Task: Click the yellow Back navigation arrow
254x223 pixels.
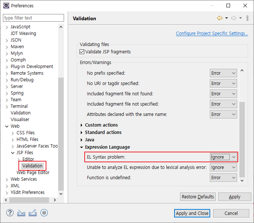Action: (x=220, y=18)
